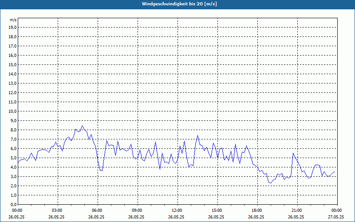355x222 pixels.
Task: Click the "26.05.25" date under 21:00
Action: [296, 217]
